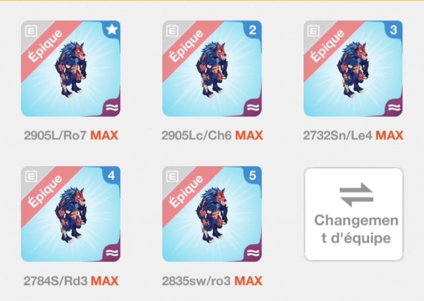Click the number 5 slot badge
This screenshot has width=424, height=301.
pyautogui.click(x=253, y=176)
